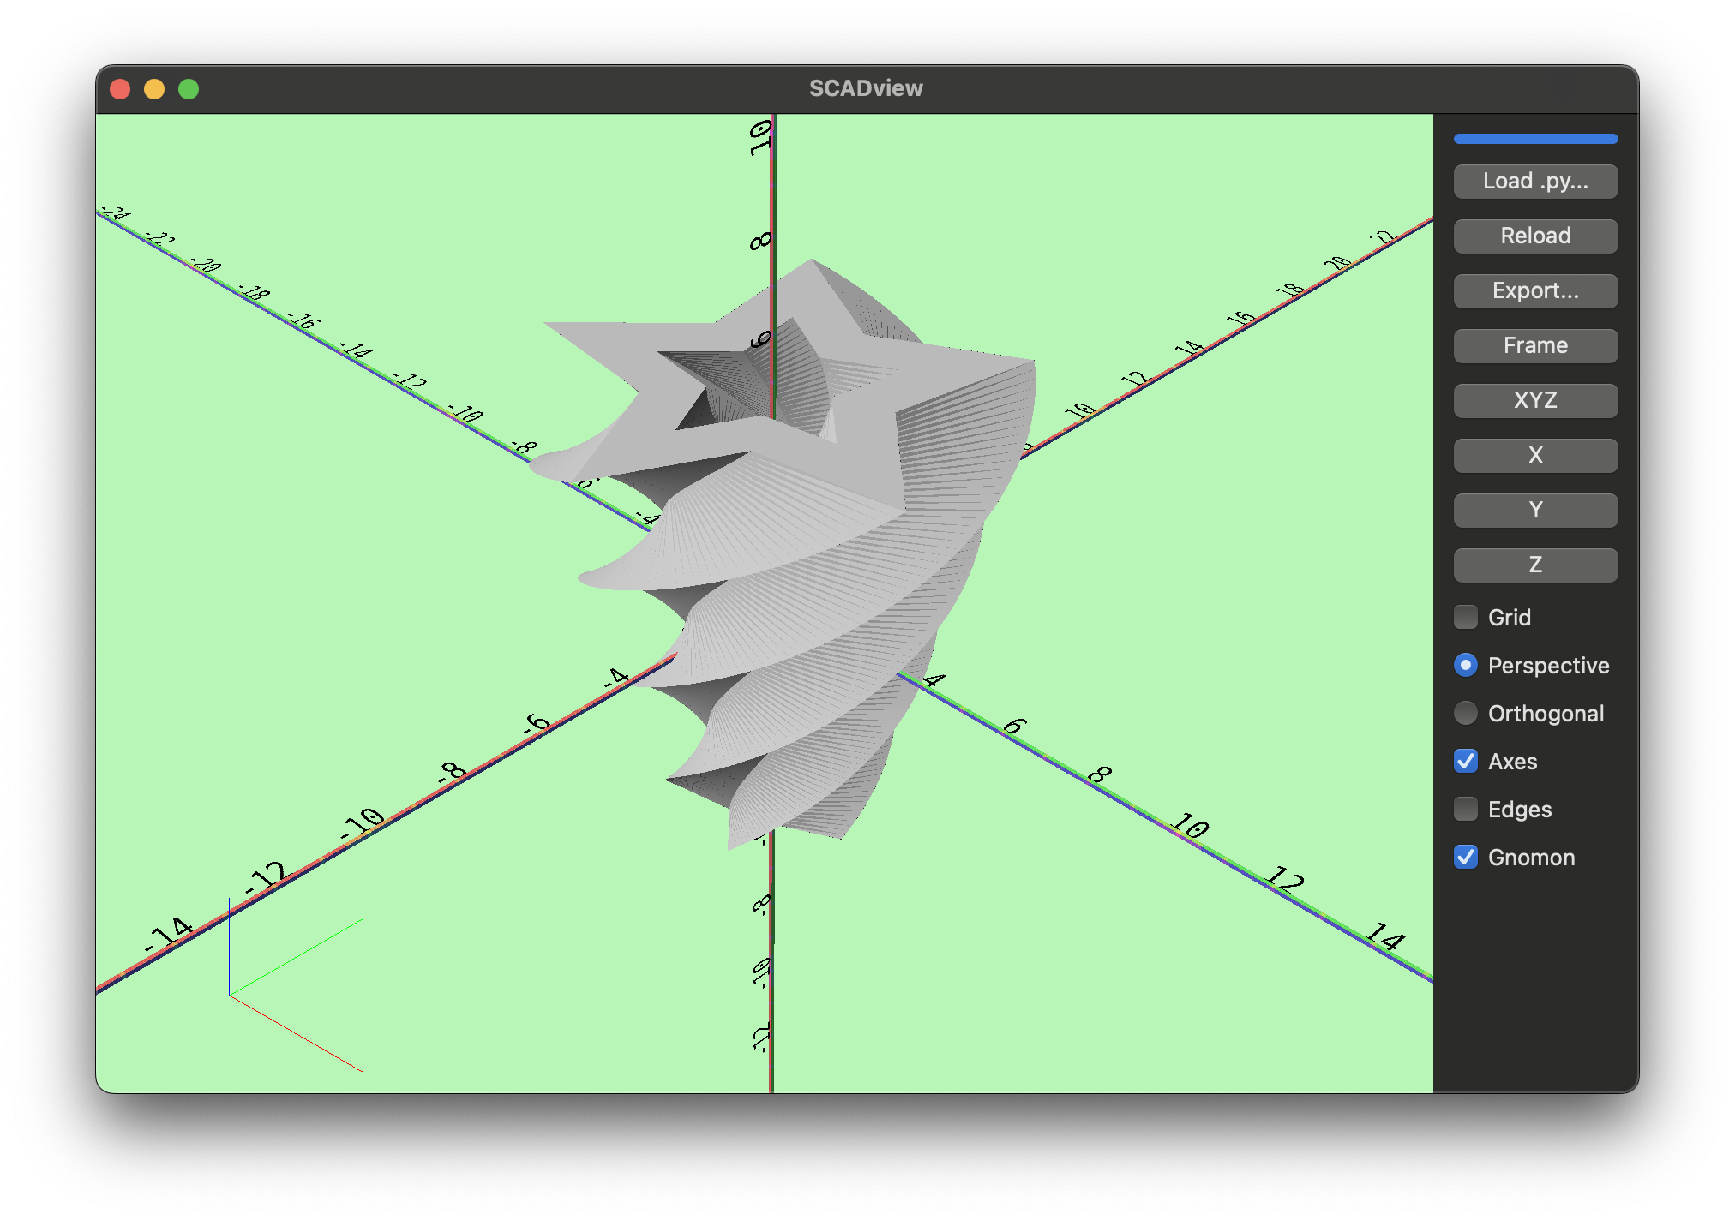This screenshot has height=1220, width=1735.
Task: Click the green full-screen window button
Action: point(187,87)
